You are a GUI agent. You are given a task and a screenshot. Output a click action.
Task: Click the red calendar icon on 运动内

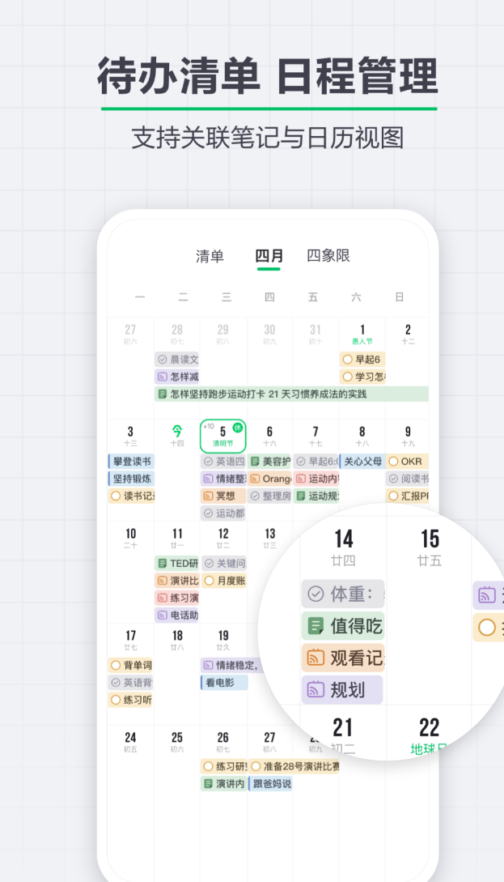301,479
